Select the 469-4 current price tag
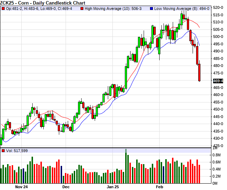This screenshot has height=190, width=227. point(218,81)
